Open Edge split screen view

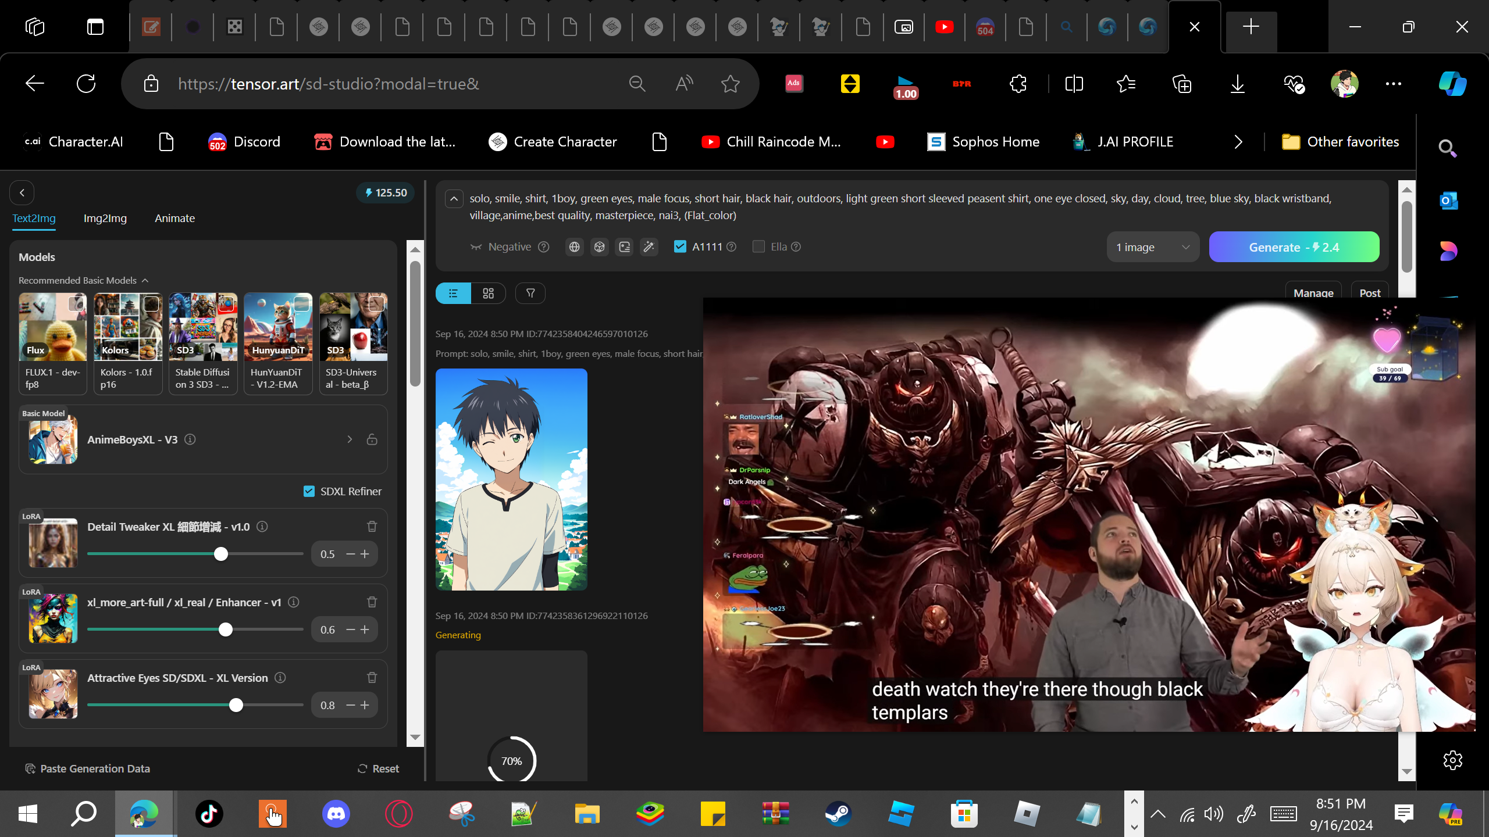[x=1074, y=84]
